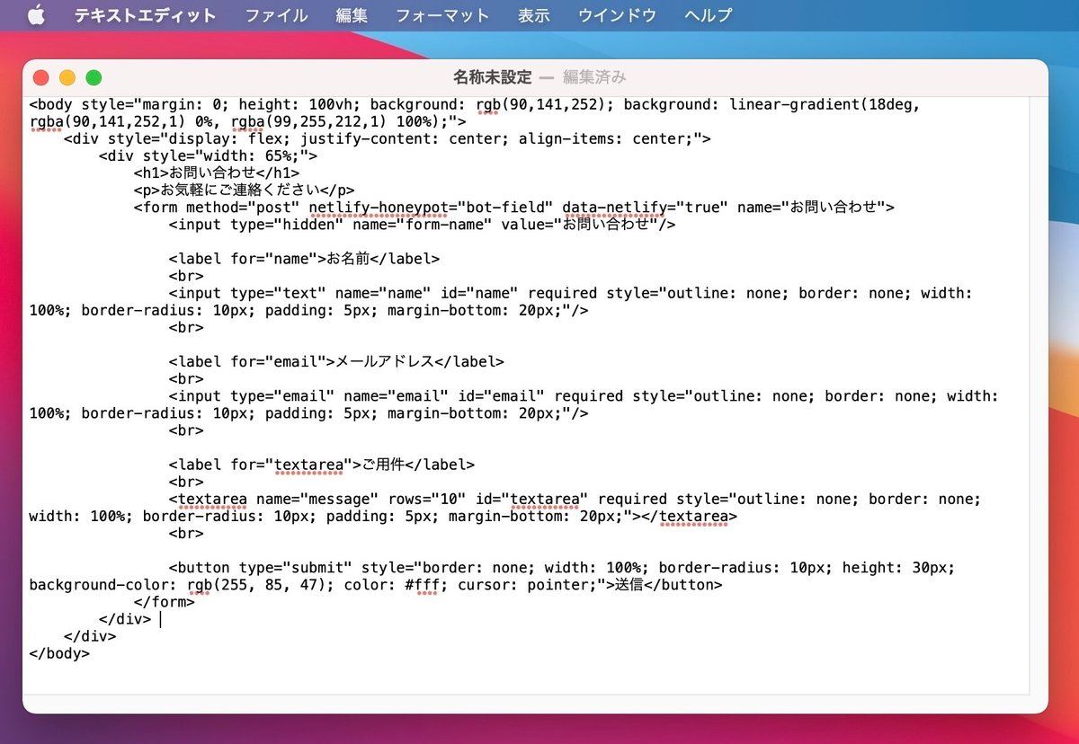Open the テキストエディット app menu
Viewport: 1079px width, 744px height.
click(145, 15)
